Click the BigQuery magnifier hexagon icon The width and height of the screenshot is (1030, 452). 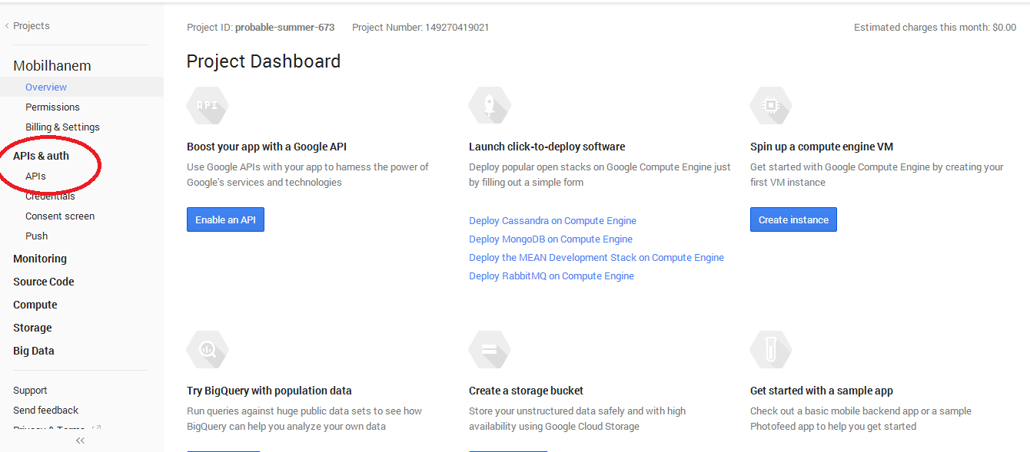(x=208, y=350)
